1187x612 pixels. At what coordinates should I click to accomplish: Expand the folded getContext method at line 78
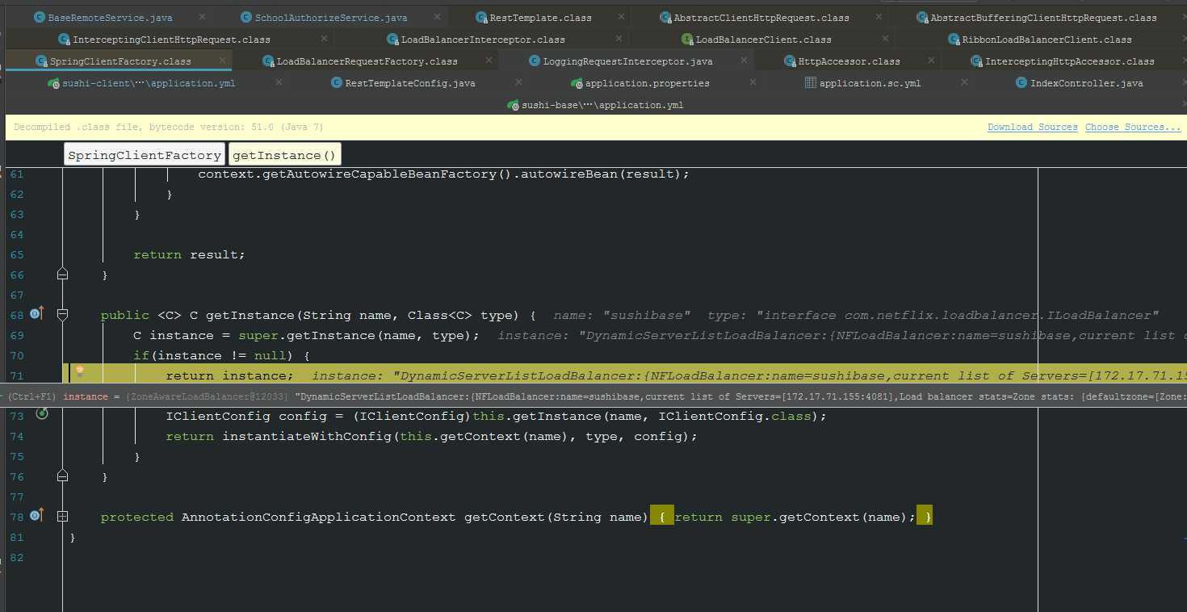tap(62, 517)
